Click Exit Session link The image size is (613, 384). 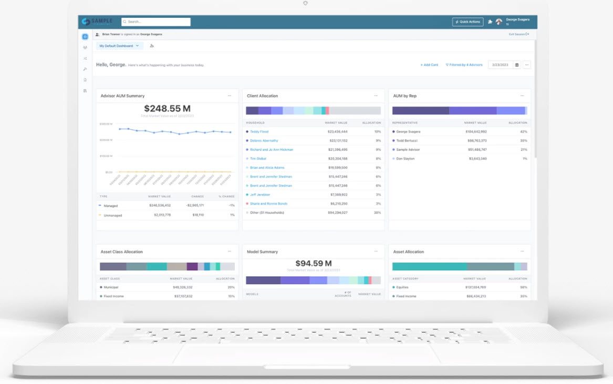coord(518,34)
